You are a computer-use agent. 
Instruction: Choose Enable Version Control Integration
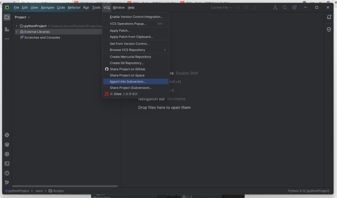click(x=136, y=17)
